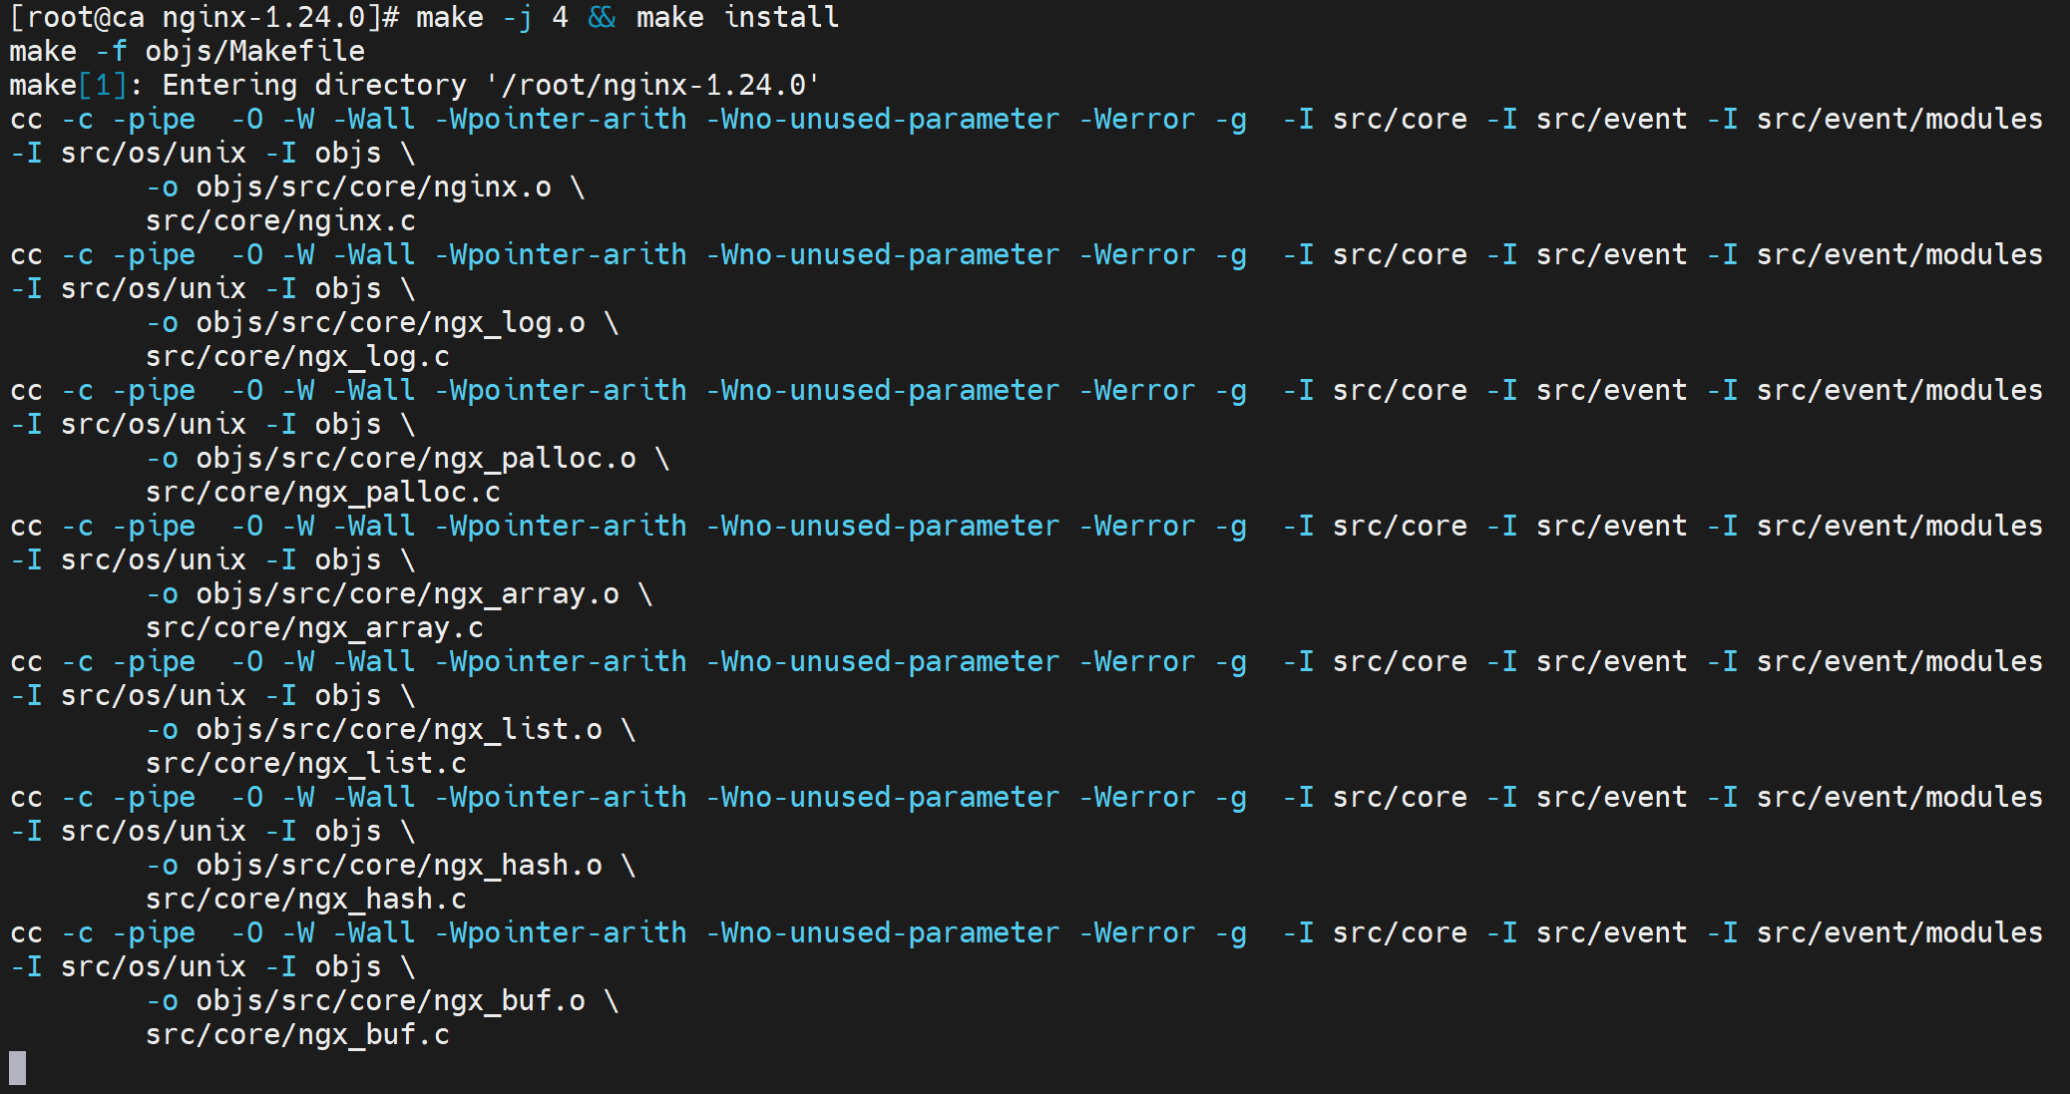This screenshot has height=1094, width=2070.
Task: Click the [root@ca nginx-1.24.0]# shell prompt
Action: click(x=204, y=18)
